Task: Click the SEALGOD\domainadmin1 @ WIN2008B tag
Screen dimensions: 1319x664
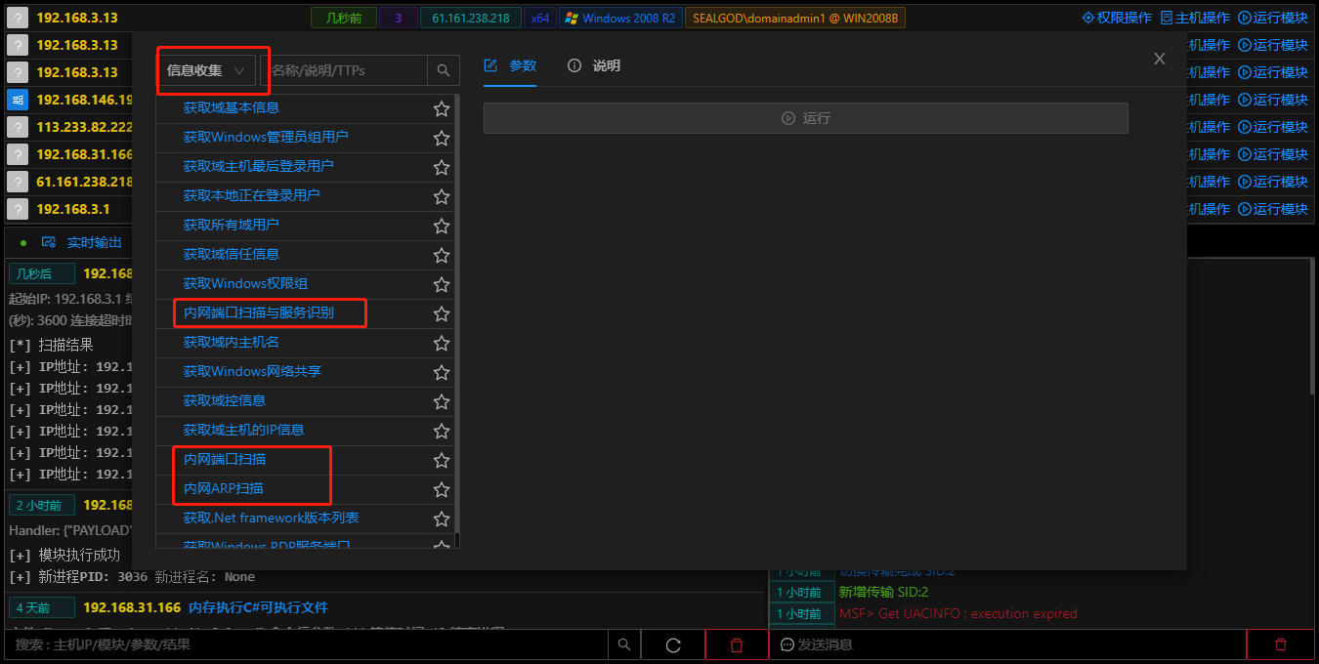Action: coord(795,18)
